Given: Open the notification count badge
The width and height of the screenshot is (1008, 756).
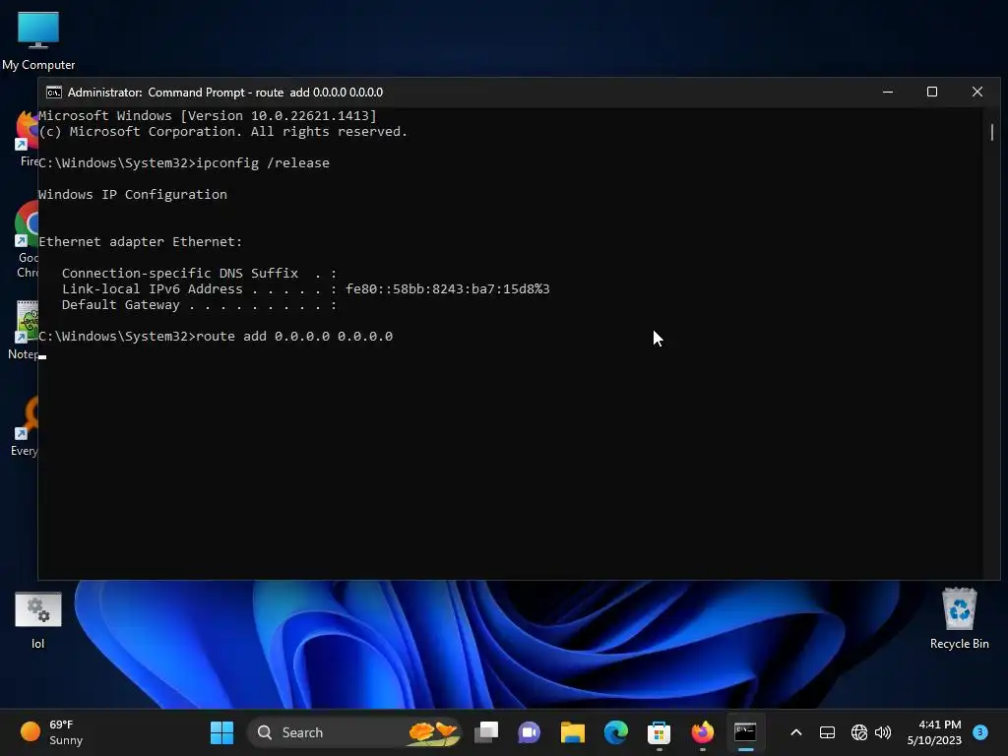Looking at the screenshot, I should click(980, 731).
